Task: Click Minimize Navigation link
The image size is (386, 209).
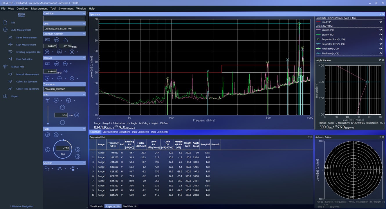Action: pos(21,206)
